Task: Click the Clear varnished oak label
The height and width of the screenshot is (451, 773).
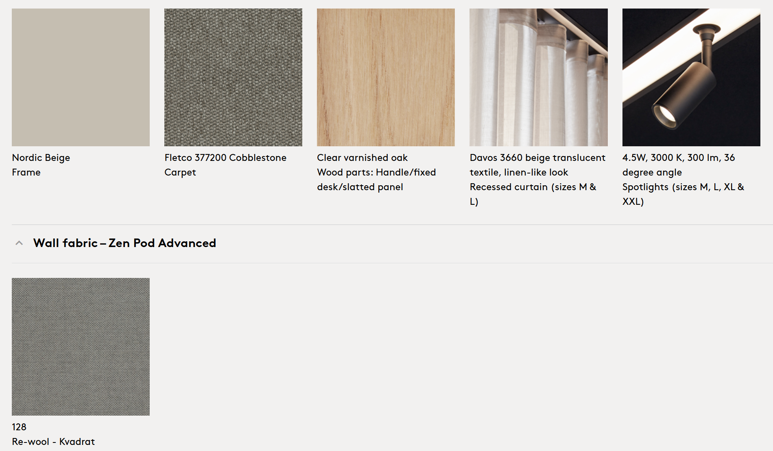Action: coord(362,158)
